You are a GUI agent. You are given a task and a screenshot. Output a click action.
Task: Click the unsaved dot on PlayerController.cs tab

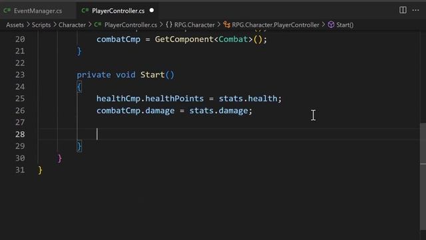pos(152,11)
